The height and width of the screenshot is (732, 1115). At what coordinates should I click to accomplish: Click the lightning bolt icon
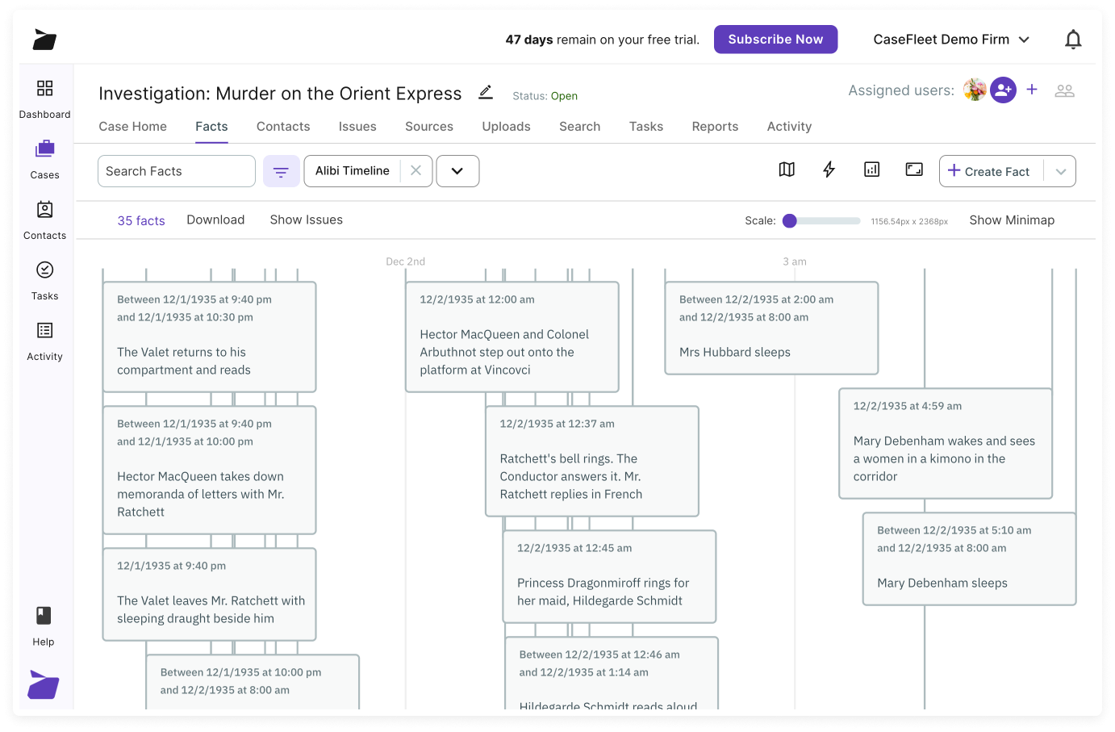click(829, 169)
